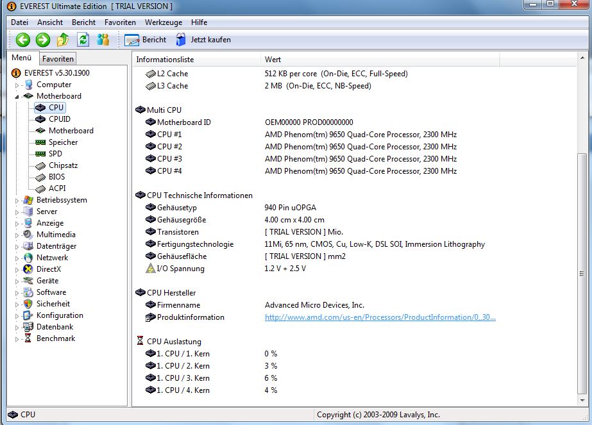Open the Hilfe menu

199,22
